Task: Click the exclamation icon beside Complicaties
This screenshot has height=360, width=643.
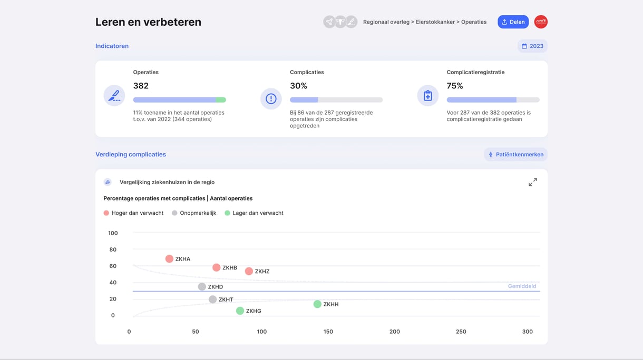Action: (x=271, y=98)
